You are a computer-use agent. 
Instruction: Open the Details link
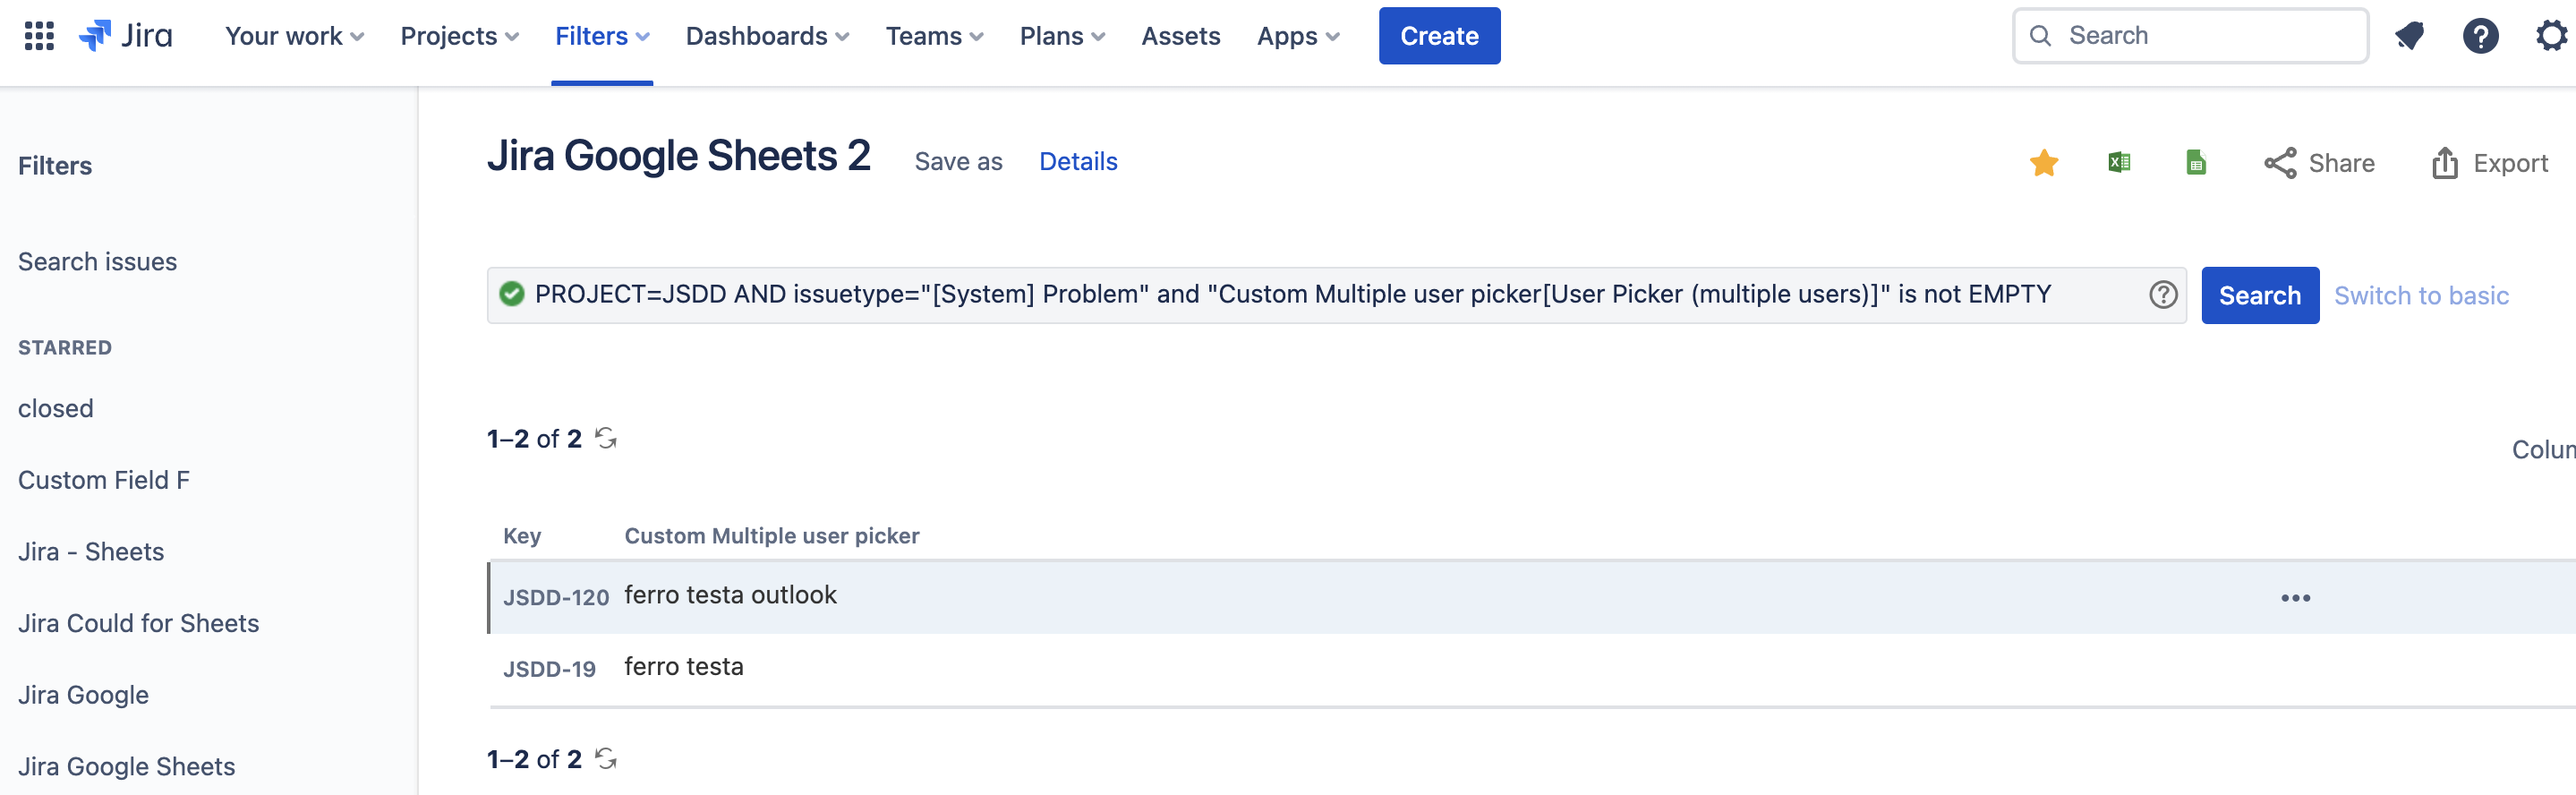pos(1078,162)
